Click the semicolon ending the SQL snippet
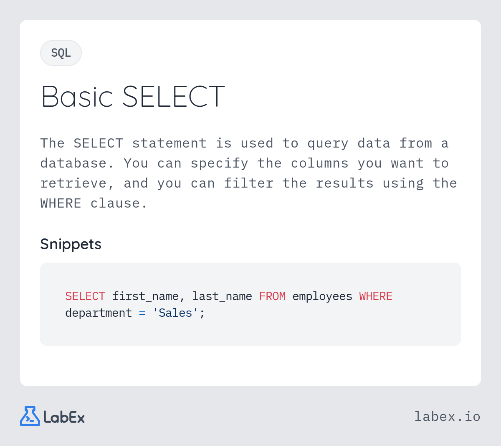The image size is (501, 446). click(202, 313)
